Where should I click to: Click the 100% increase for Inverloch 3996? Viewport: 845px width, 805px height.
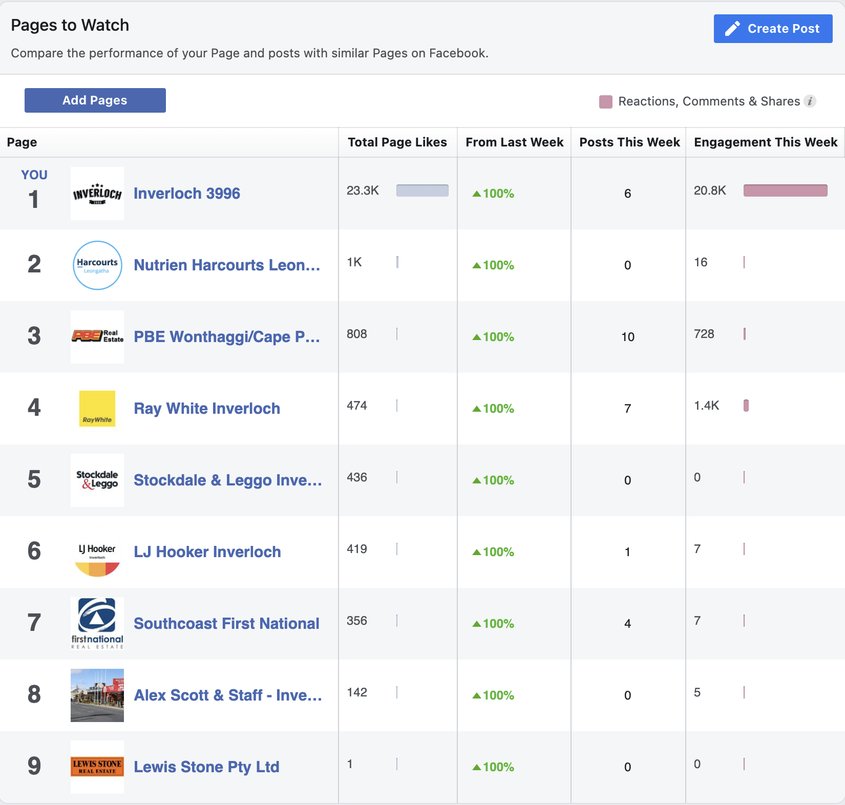pyautogui.click(x=493, y=194)
